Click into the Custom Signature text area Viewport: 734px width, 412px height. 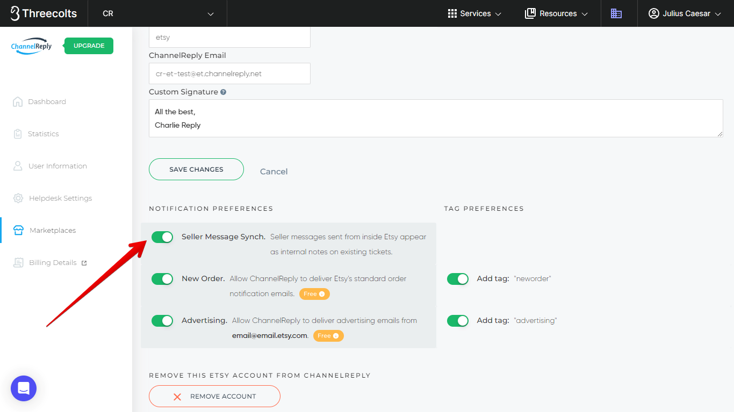pos(436,118)
